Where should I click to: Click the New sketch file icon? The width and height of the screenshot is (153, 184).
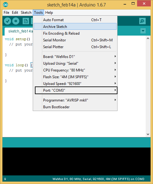(26, 21)
